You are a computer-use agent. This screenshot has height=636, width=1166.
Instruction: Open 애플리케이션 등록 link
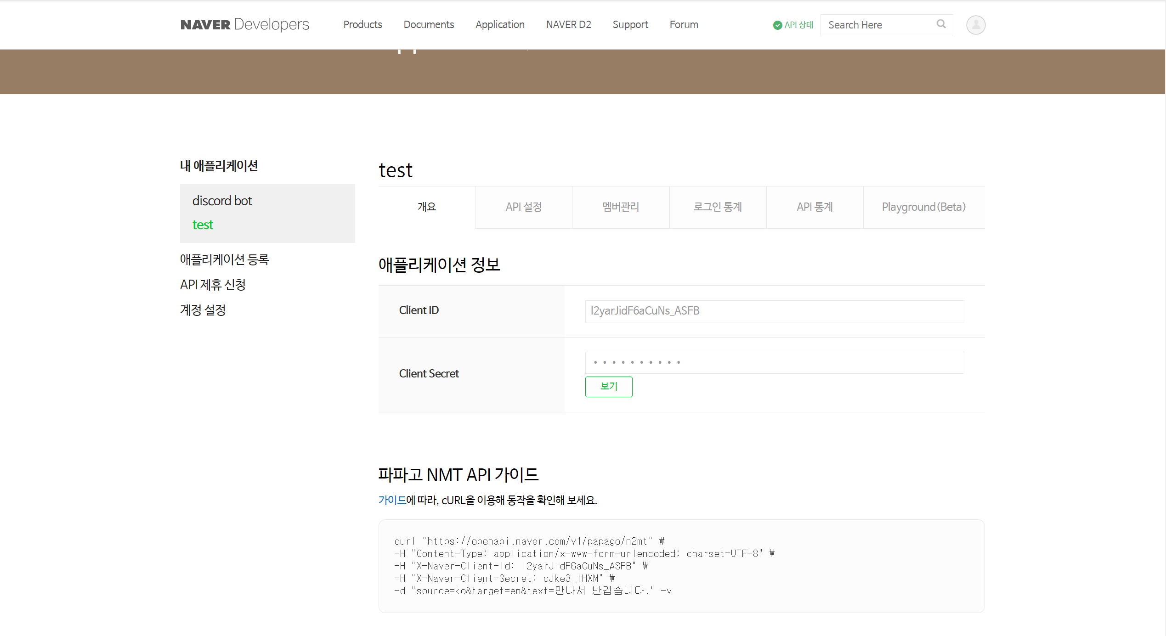224,259
